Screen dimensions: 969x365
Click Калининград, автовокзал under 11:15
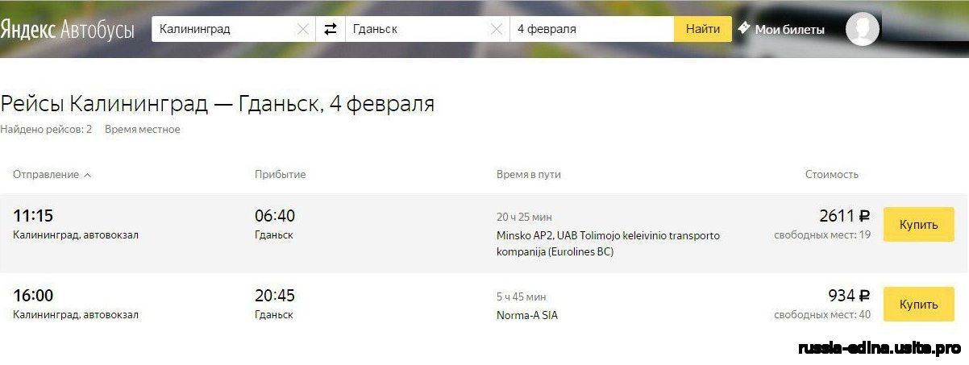coord(76,235)
